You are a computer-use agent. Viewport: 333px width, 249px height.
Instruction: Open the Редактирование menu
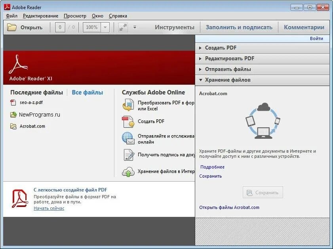(x=40, y=16)
